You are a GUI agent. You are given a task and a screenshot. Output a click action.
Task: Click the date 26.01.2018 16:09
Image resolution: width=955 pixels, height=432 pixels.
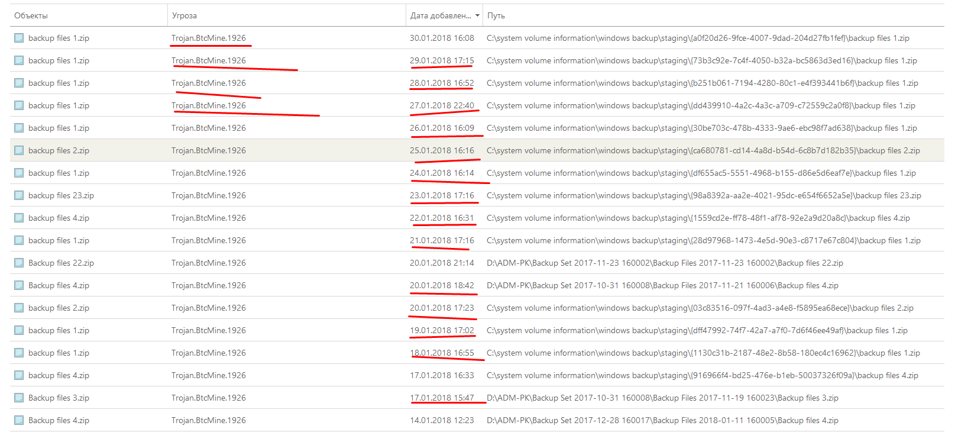click(442, 128)
